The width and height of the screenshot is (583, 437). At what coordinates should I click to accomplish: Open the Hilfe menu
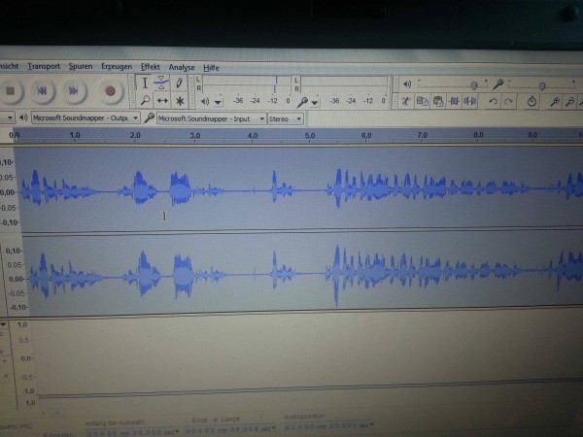(x=211, y=68)
